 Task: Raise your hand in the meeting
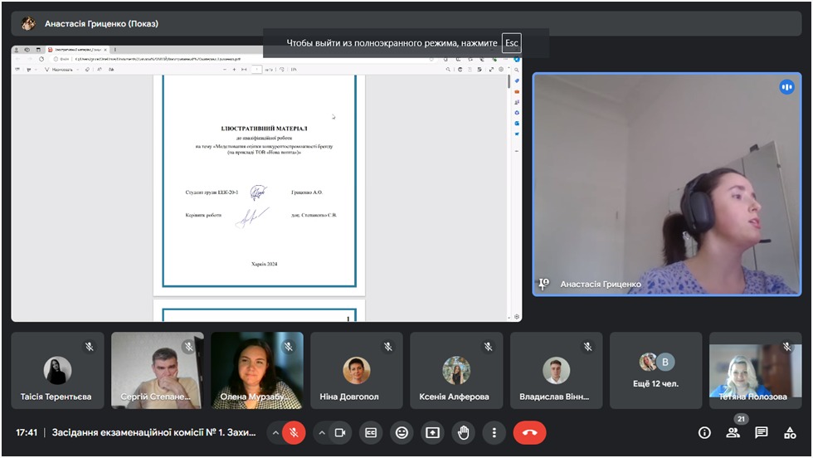(463, 432)
